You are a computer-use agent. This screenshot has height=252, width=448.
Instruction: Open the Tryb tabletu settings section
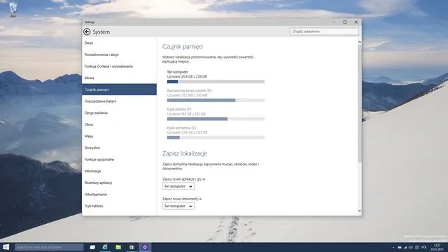119,206
